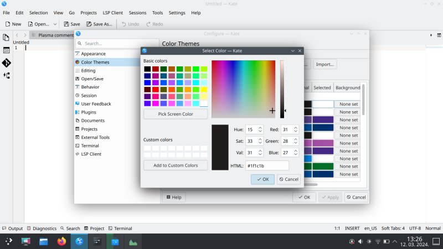The image size is (443, 249).
Task: Open the Output panel in bottom bar
Action: [12, 229]
